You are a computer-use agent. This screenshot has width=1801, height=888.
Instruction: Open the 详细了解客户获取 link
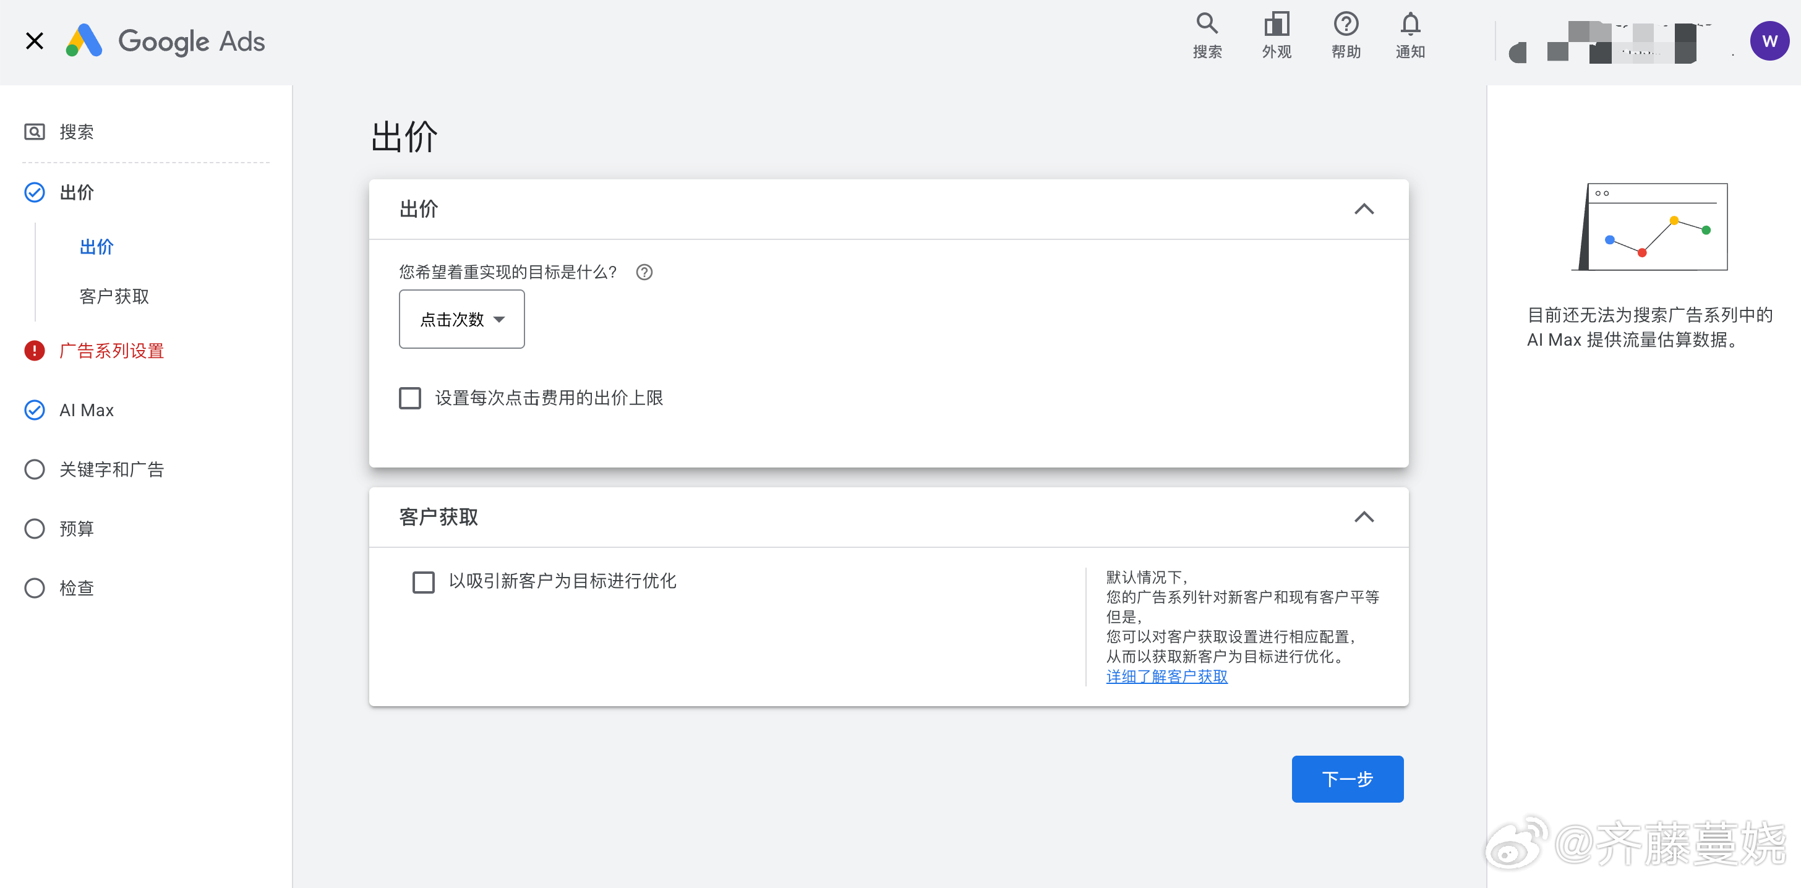(1166, 676)
